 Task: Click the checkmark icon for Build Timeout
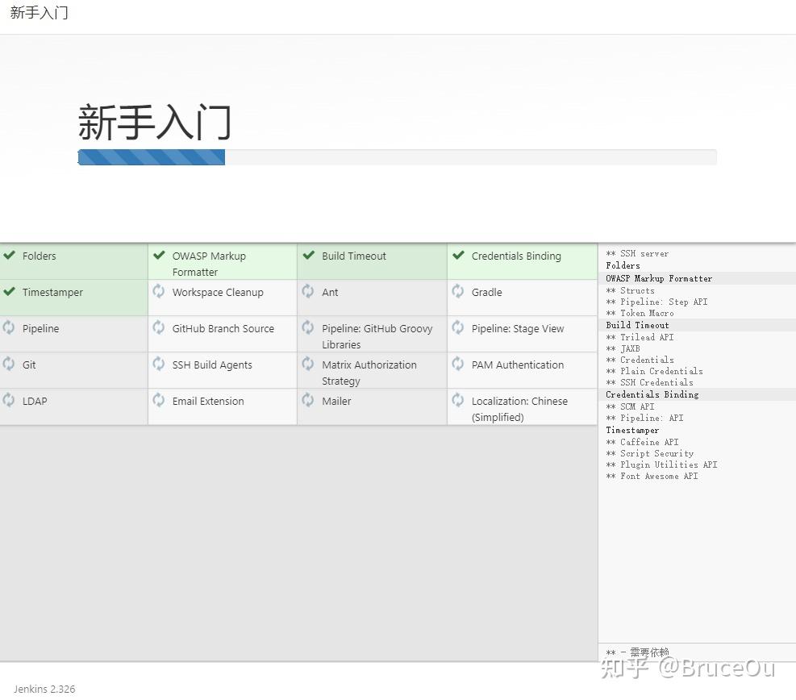tap(309, 255)
